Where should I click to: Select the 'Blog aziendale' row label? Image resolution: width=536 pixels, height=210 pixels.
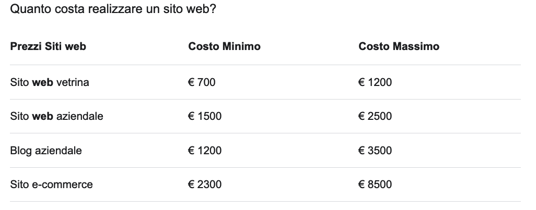click(x=46, y=151)
